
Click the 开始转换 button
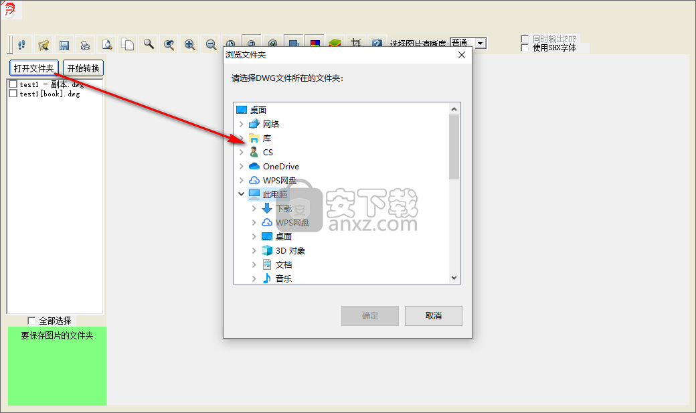click(x=84, y=68)
